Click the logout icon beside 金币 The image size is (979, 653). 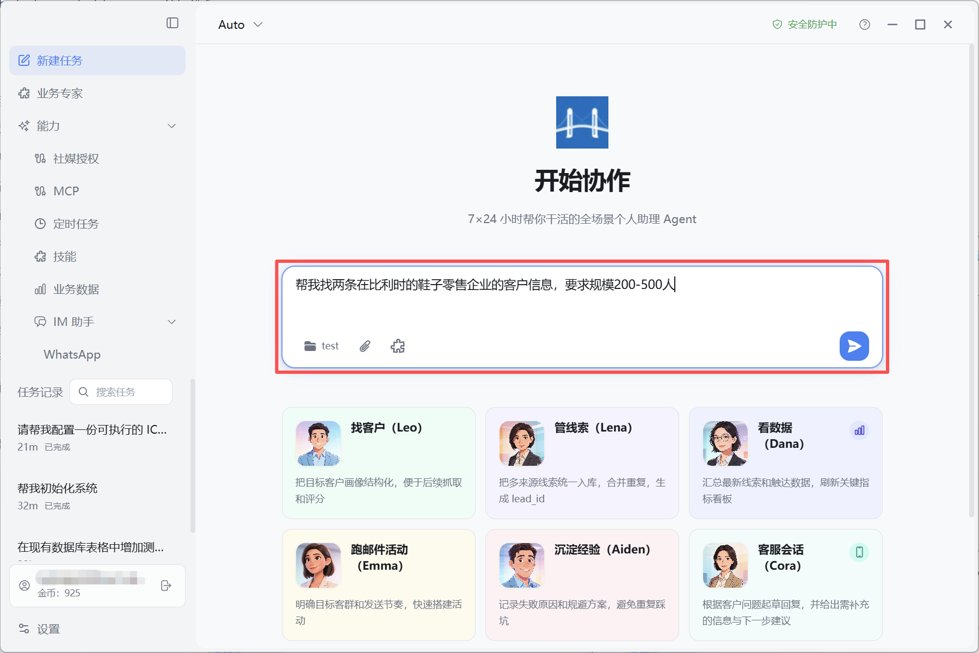click(x=167, y=586)
